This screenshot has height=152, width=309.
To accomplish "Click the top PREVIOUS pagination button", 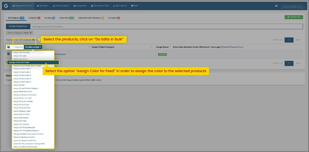I will (x=277, y=40).
